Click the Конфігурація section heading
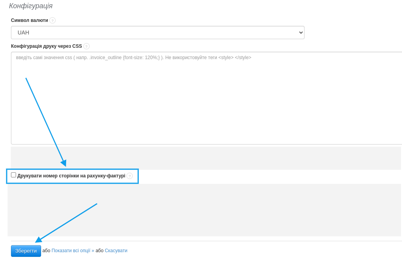Screen dimensions: 402x262 [x=31, y=6]
